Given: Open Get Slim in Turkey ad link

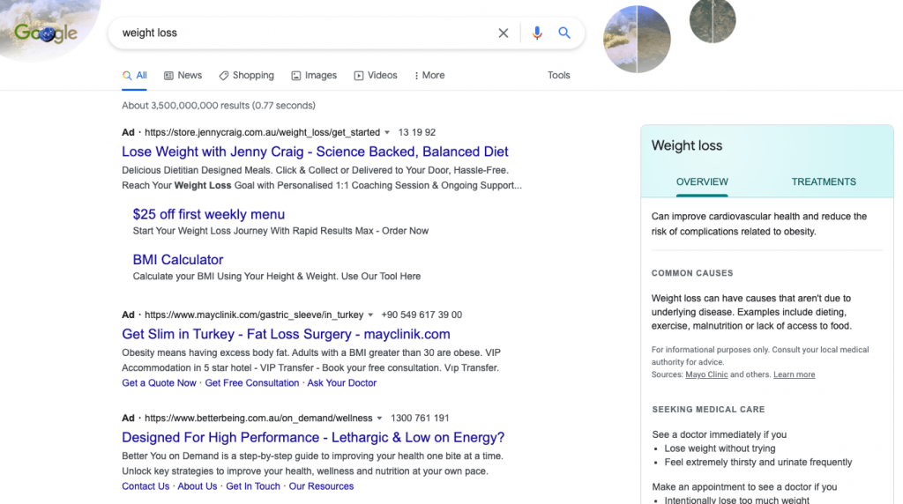Looking at the screenshot, I should point(286,334).
